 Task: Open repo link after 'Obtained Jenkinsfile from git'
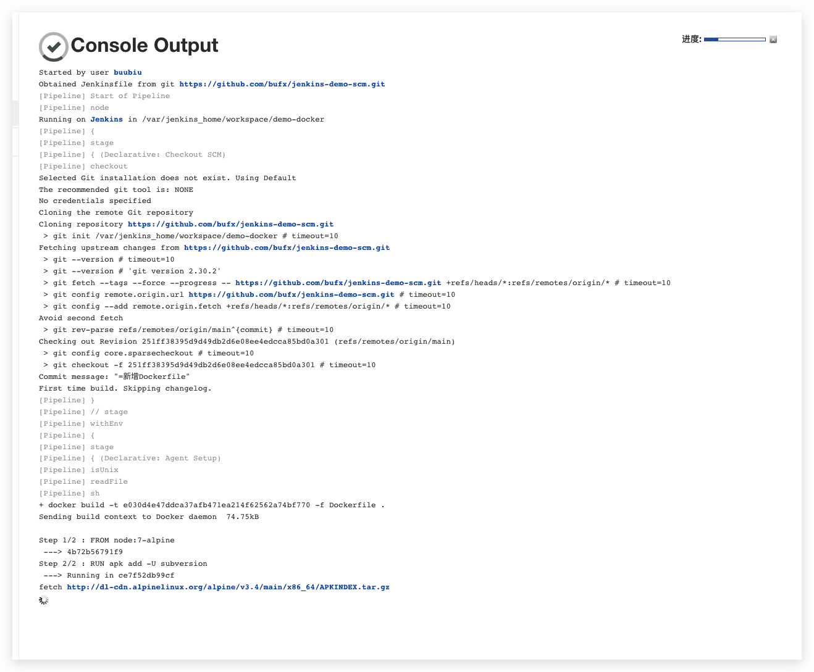[282, 84]
